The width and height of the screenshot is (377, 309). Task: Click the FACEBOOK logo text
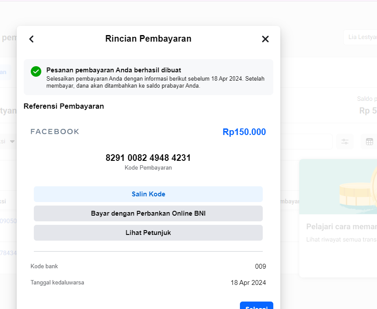pos(55,131)
